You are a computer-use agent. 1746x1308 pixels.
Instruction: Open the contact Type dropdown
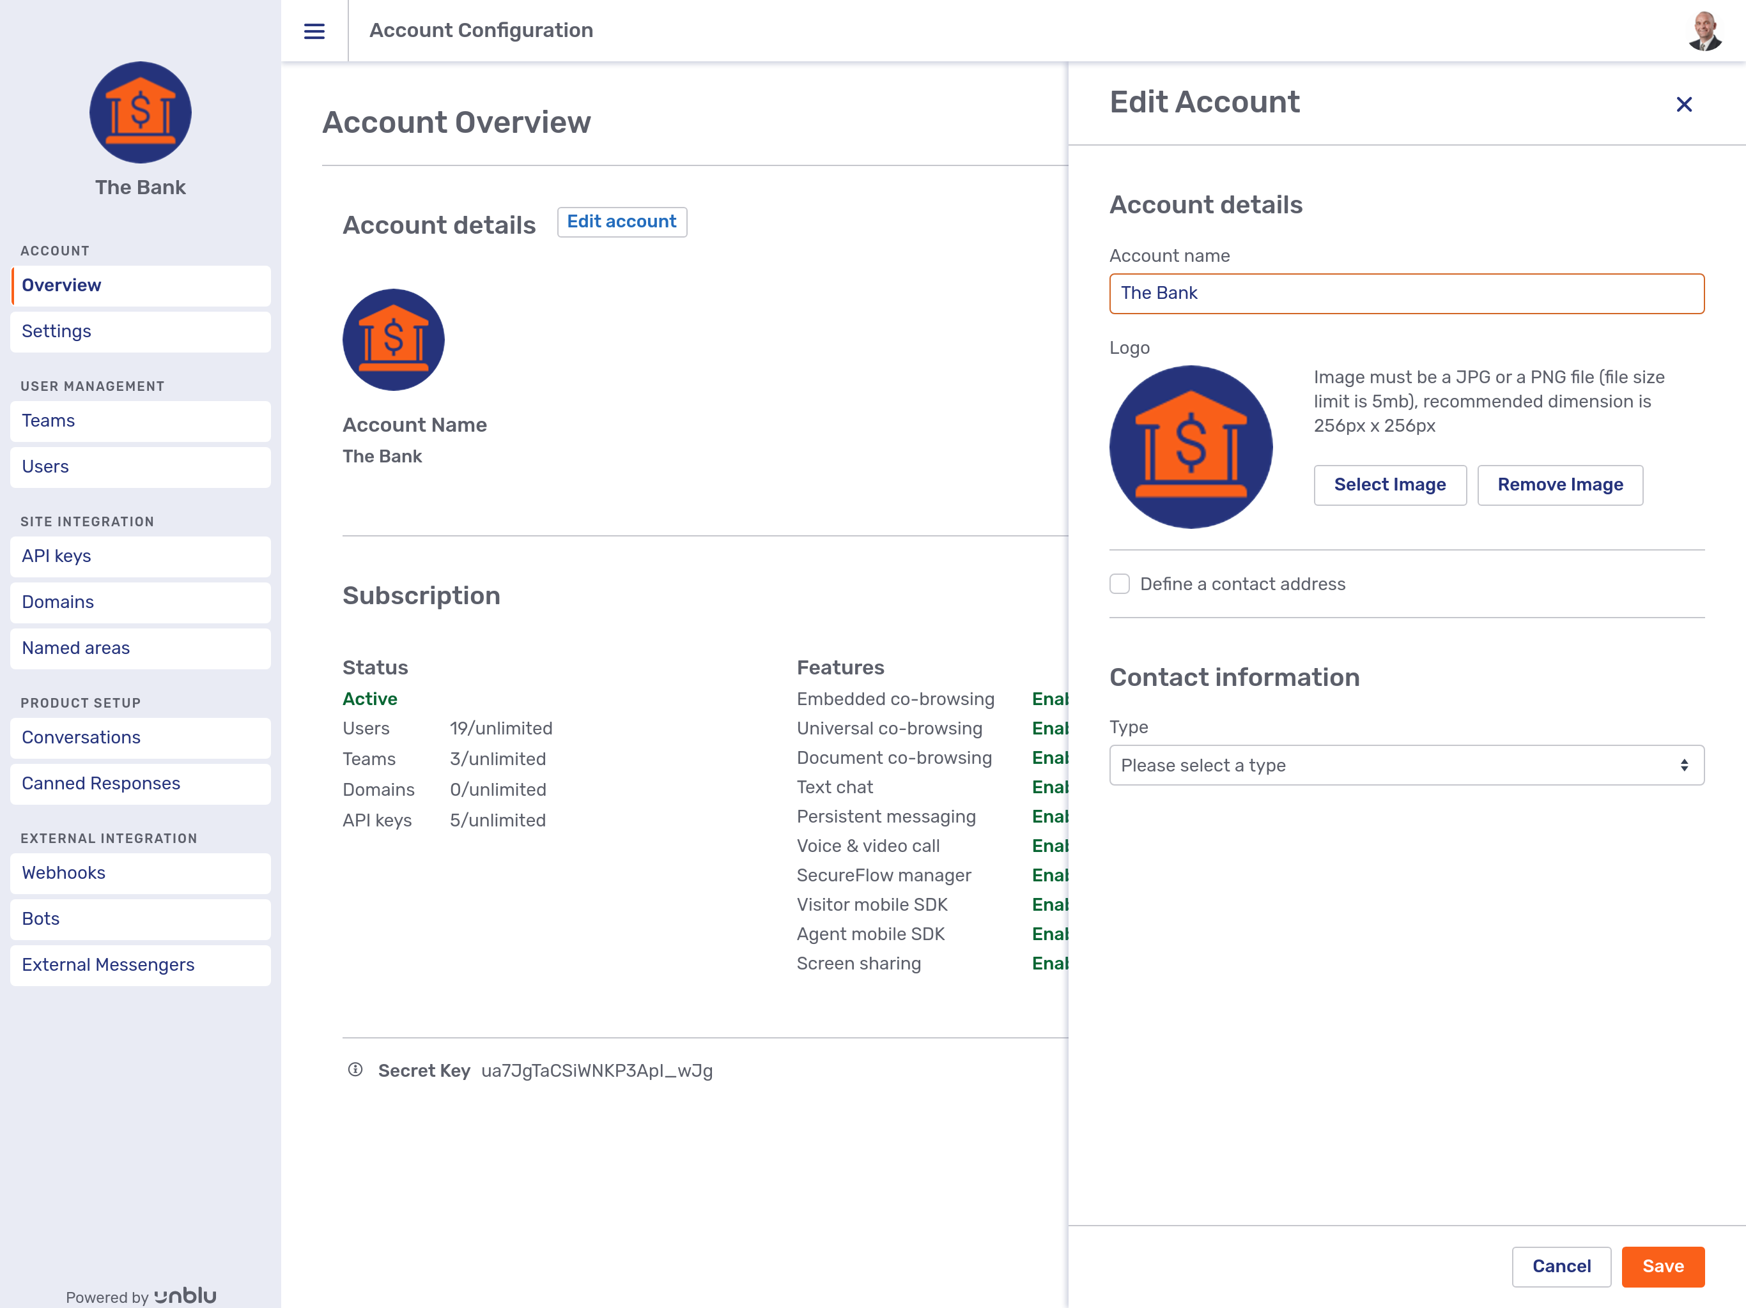(x=1407, y=764)
